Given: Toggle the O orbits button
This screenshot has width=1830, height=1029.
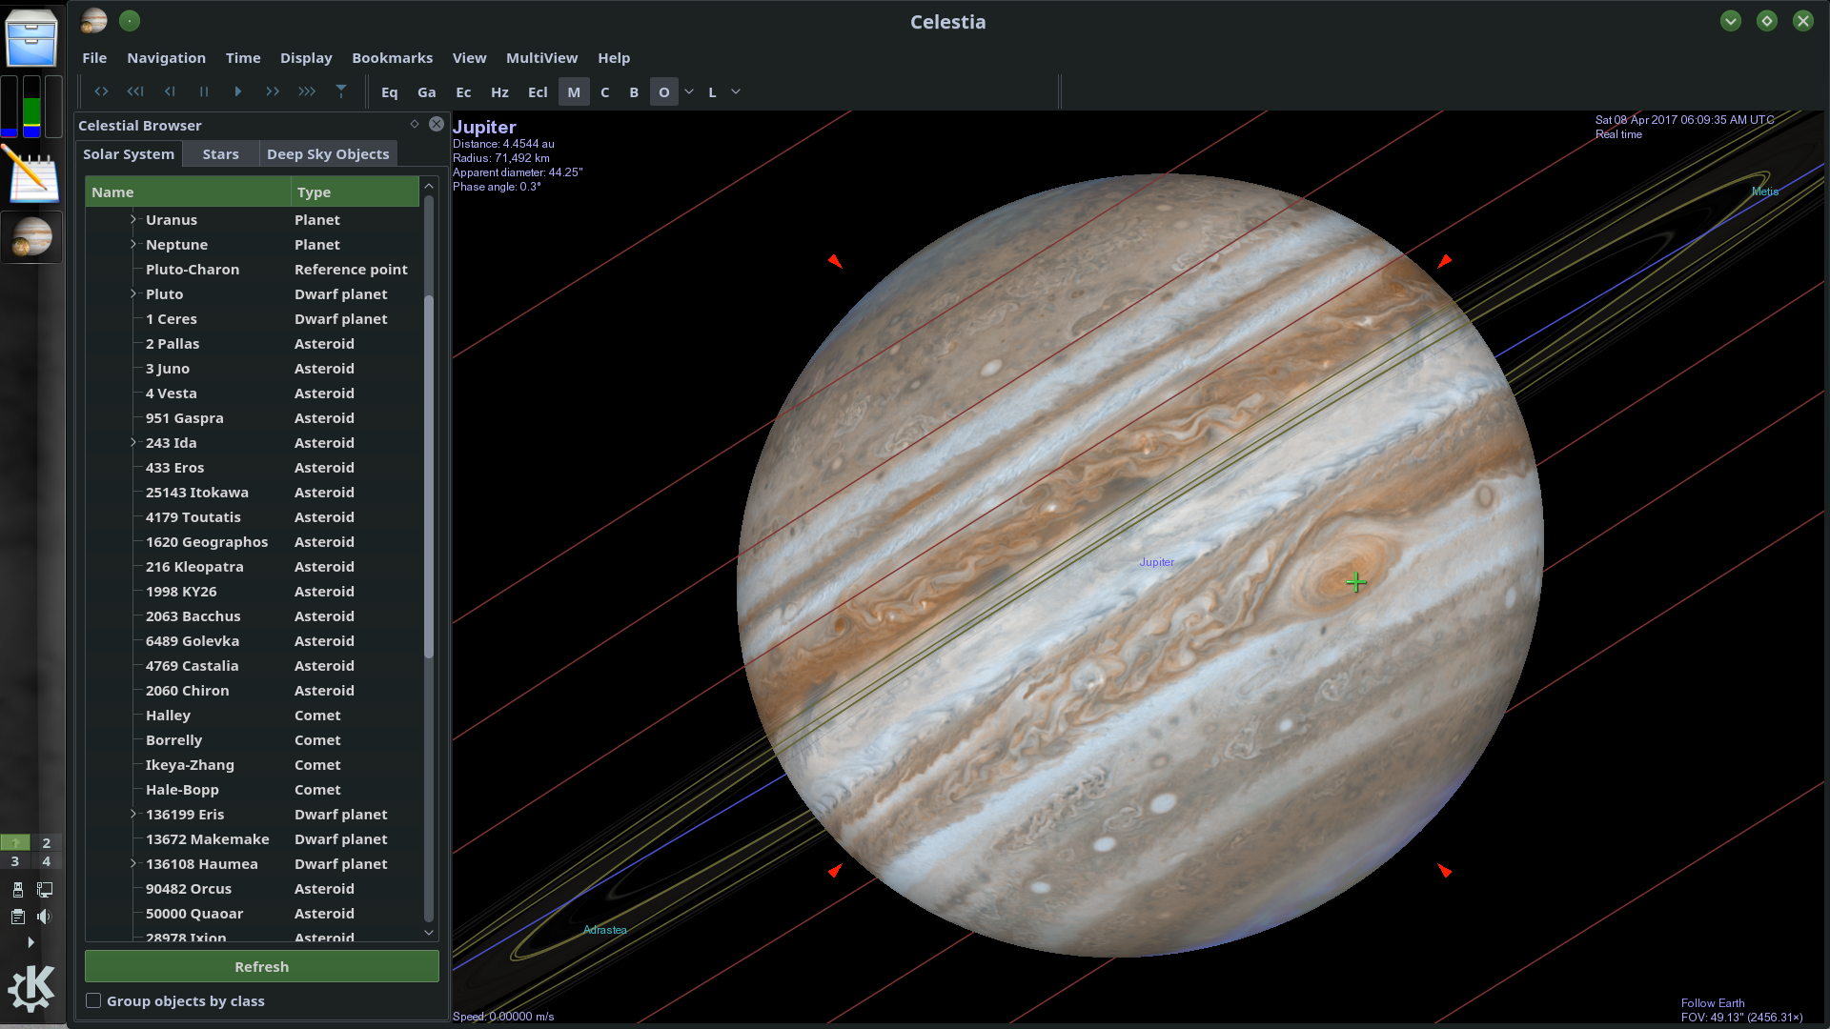Looking at the screenshot, I should point(664,92).
